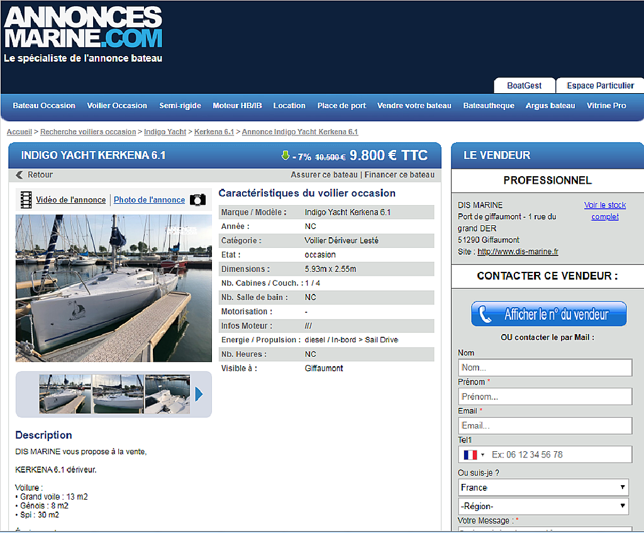Click the back arrow icon beside Retour
This screenshot has height=533, width=644.
(x=19, y=175)
